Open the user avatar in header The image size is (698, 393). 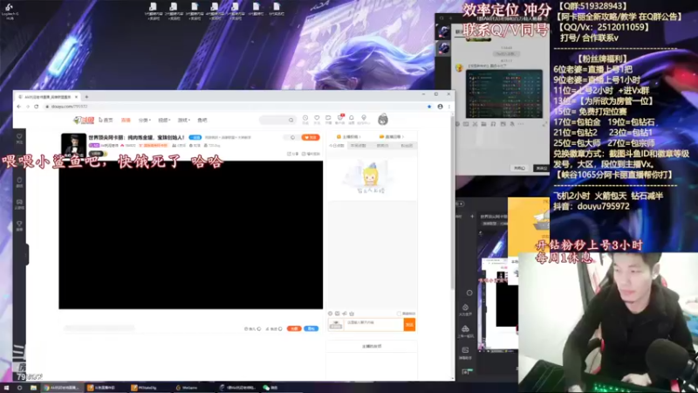click(383, 120)
